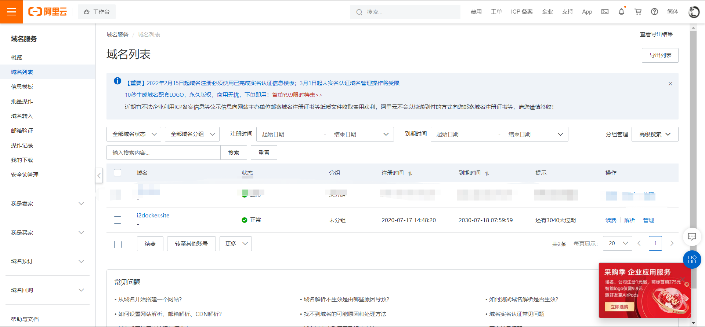Image resolution: width=705 pixels, height=327 pixels.
Task: Select all domains header checkbox
Action: (x=117, y=173)
